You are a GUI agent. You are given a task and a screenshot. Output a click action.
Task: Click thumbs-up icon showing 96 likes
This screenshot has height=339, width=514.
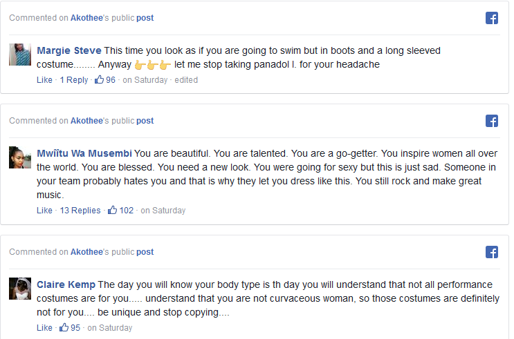point(100,80)
